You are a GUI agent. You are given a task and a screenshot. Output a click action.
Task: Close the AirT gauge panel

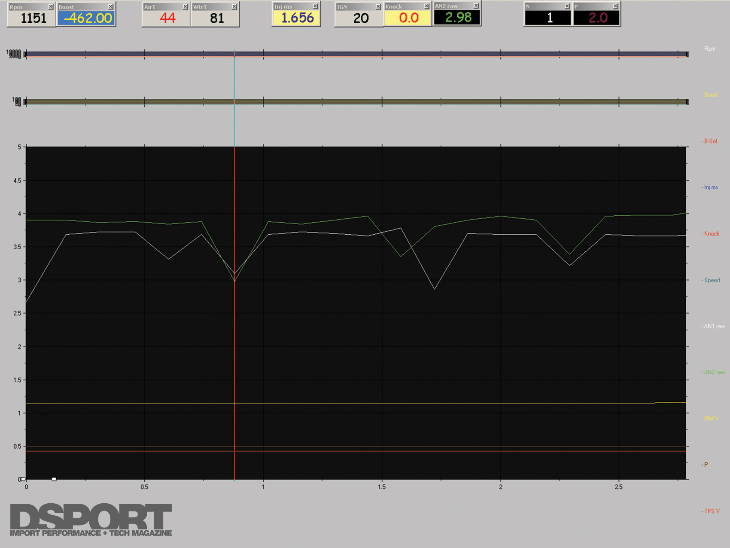[x=185, y=7]
